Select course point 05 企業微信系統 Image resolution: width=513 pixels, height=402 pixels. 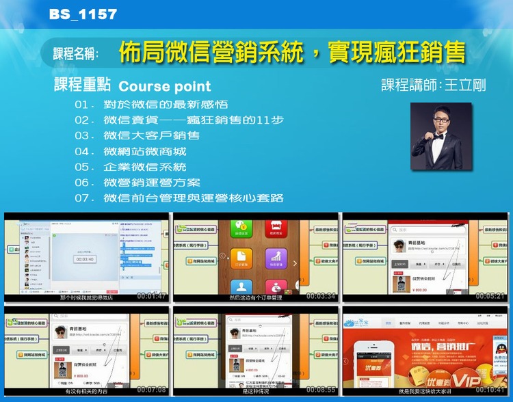[x=131, y=167]
